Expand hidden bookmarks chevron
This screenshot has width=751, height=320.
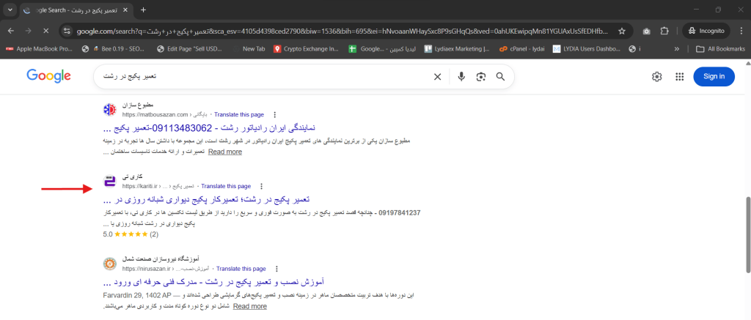[x=677, y=49]
